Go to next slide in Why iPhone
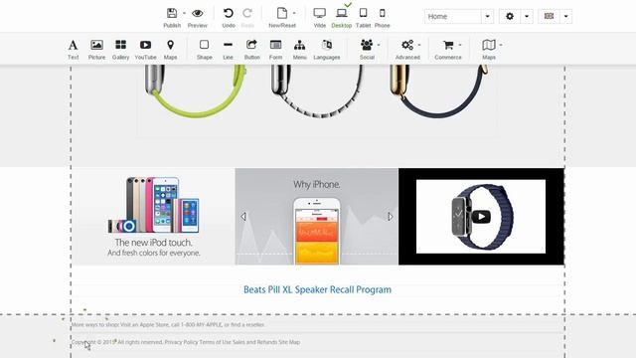636x358 pixels. tap(391, 217)
